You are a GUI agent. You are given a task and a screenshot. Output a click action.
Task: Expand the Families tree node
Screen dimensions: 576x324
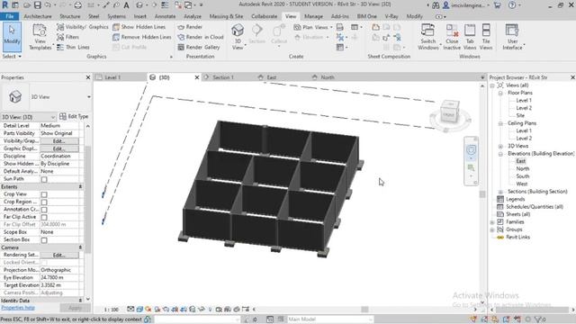pos(492,222)
